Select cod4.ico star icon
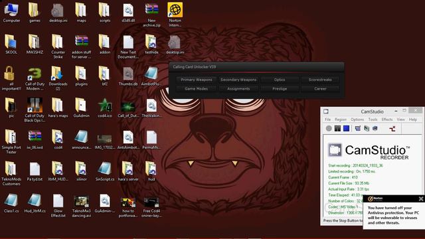The width and height of the screenshot is (425, 239). click(105, 108)
